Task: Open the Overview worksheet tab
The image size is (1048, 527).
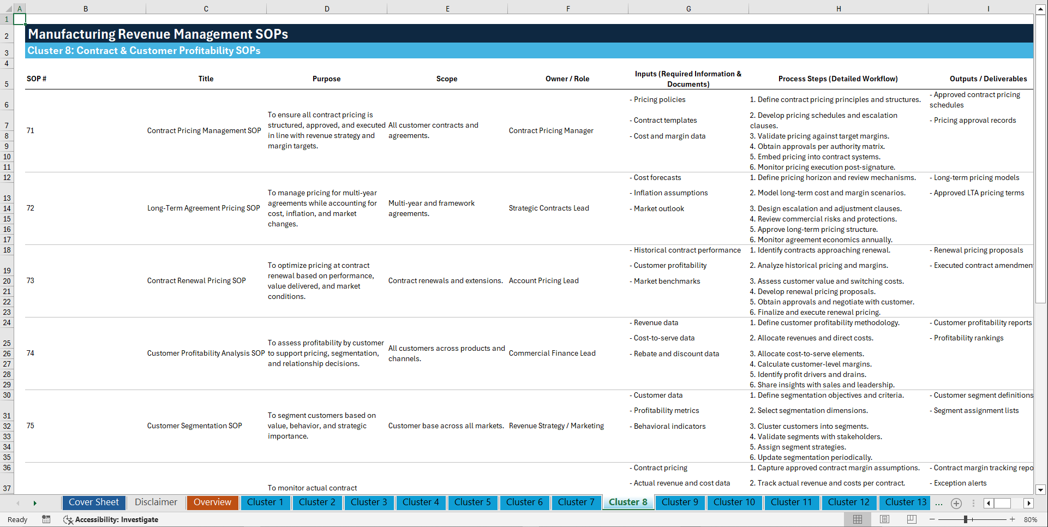Action: click(x=212, y=502)
